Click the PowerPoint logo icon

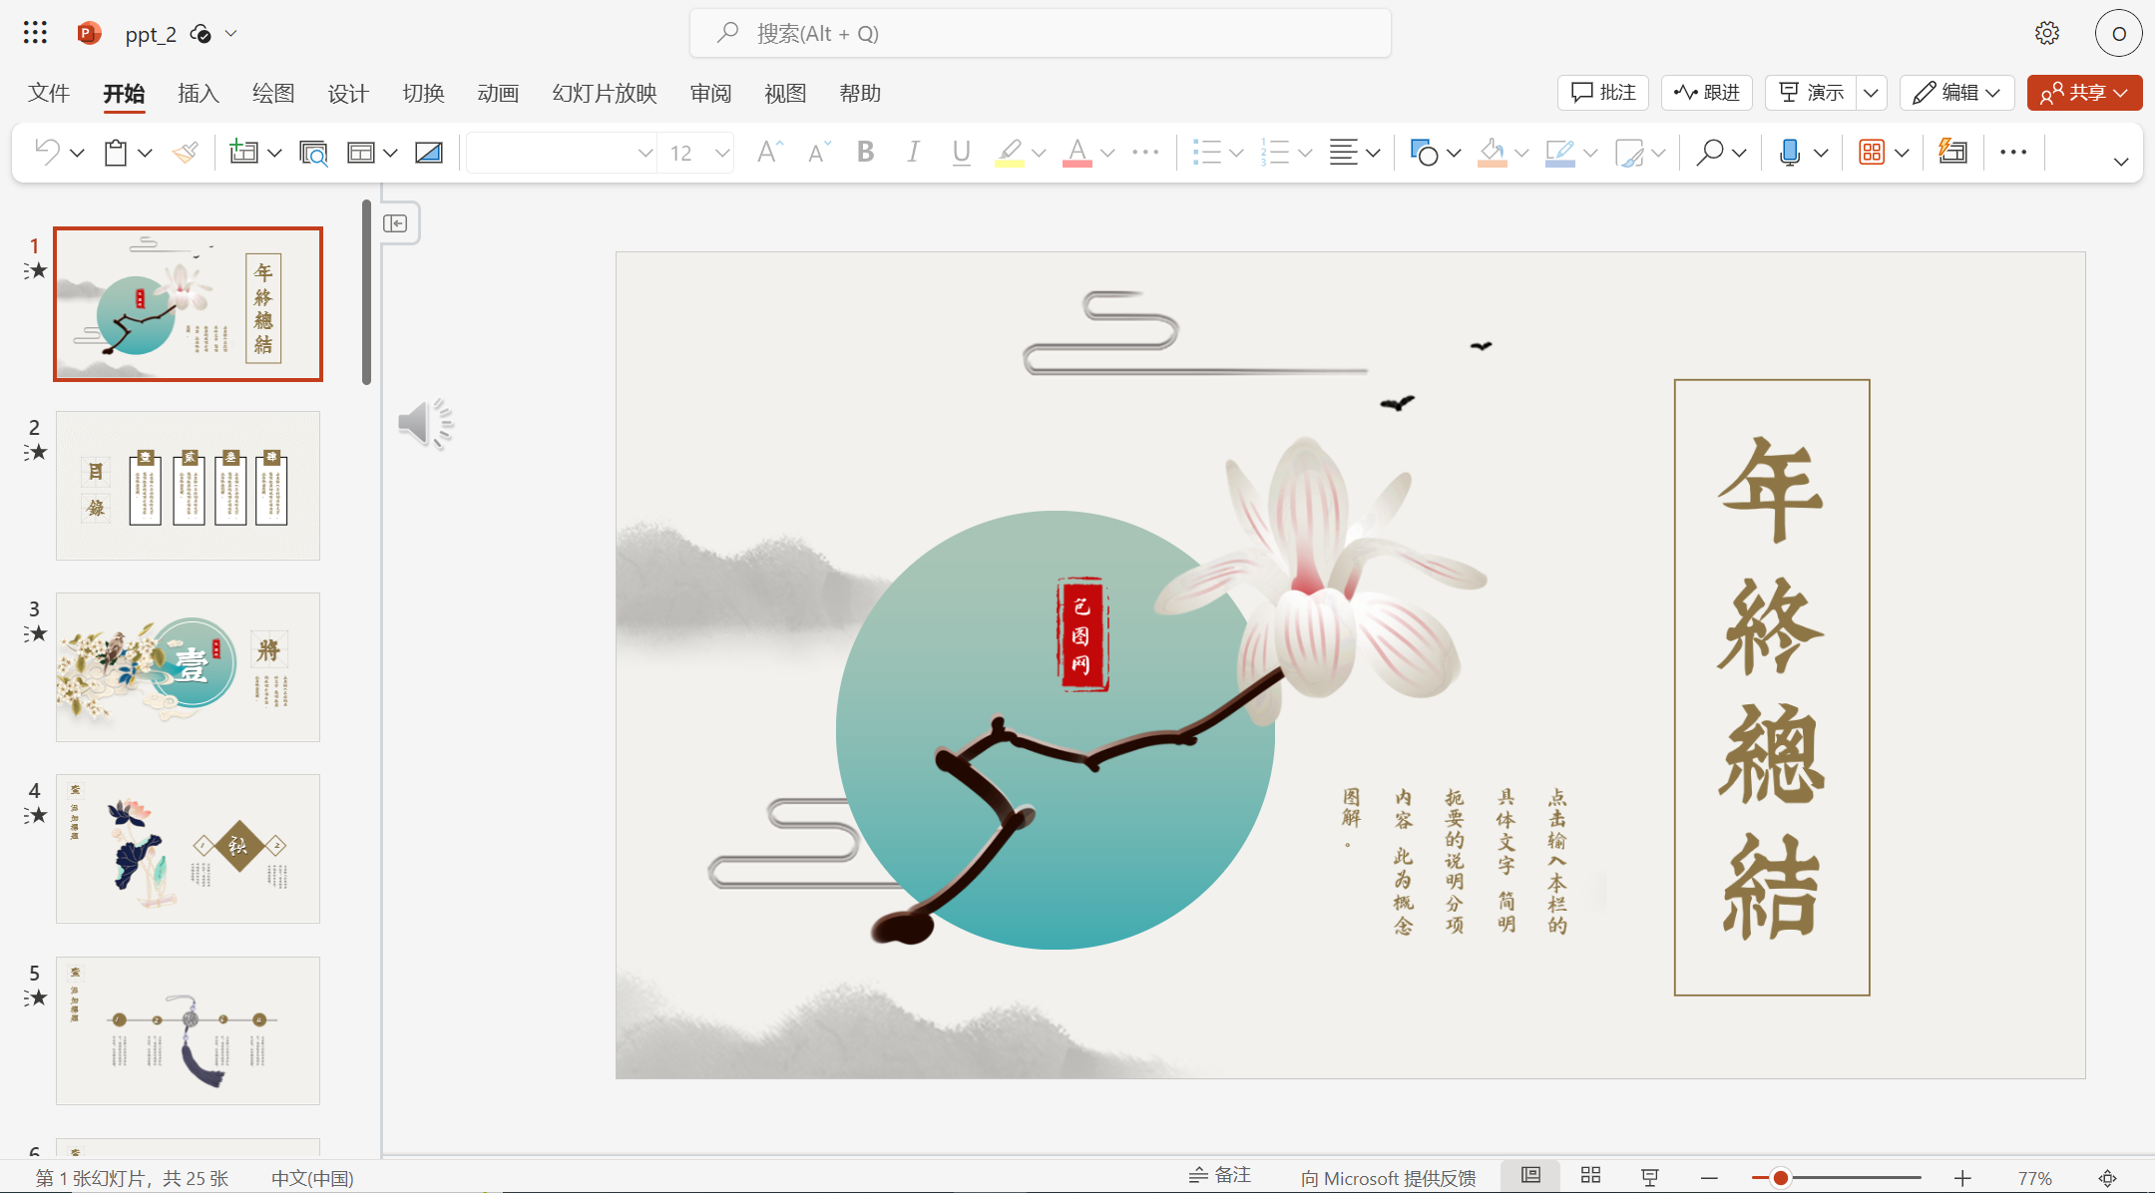[x=89, y=33]
